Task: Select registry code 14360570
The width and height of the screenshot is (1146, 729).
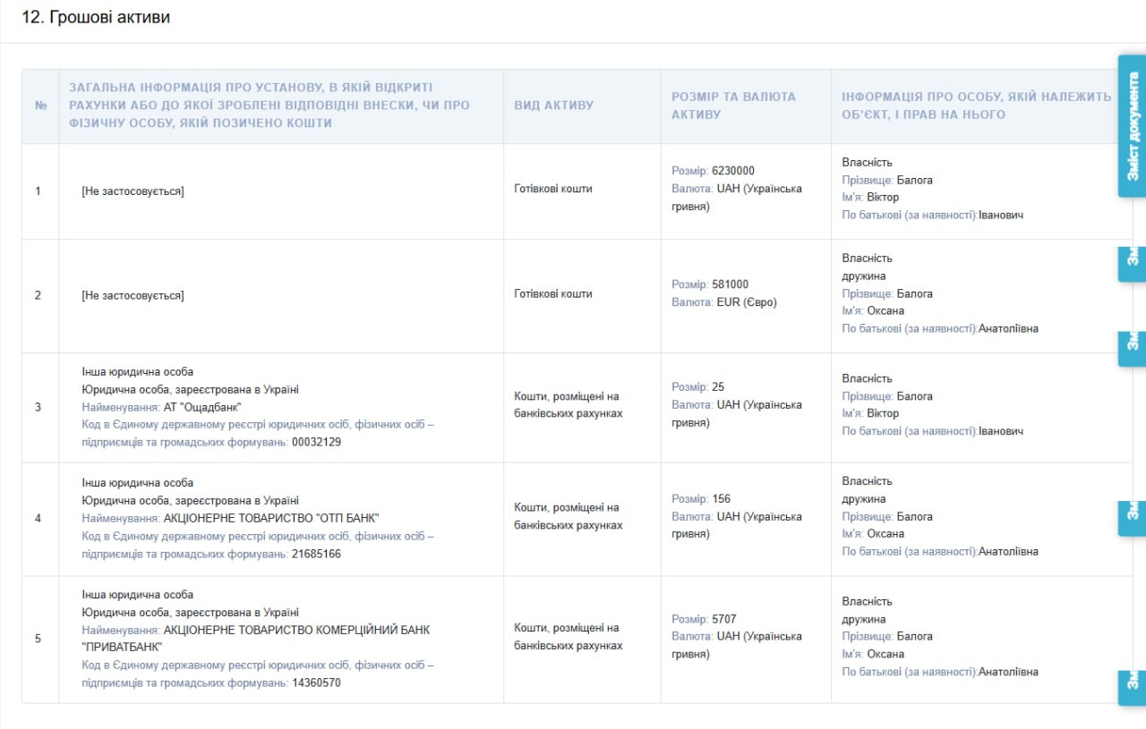Action: (316, 682)
